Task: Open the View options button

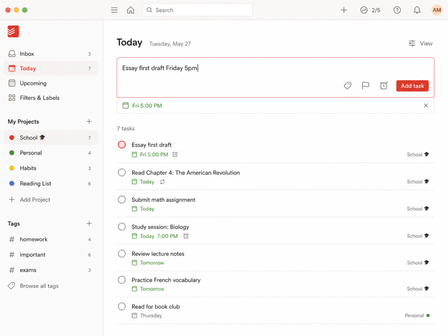Action: tap(420, 43)
